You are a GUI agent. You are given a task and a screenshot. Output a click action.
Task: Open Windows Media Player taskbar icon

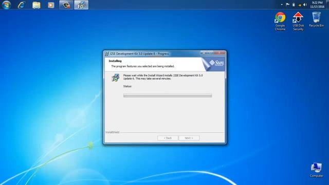point(51,5)
